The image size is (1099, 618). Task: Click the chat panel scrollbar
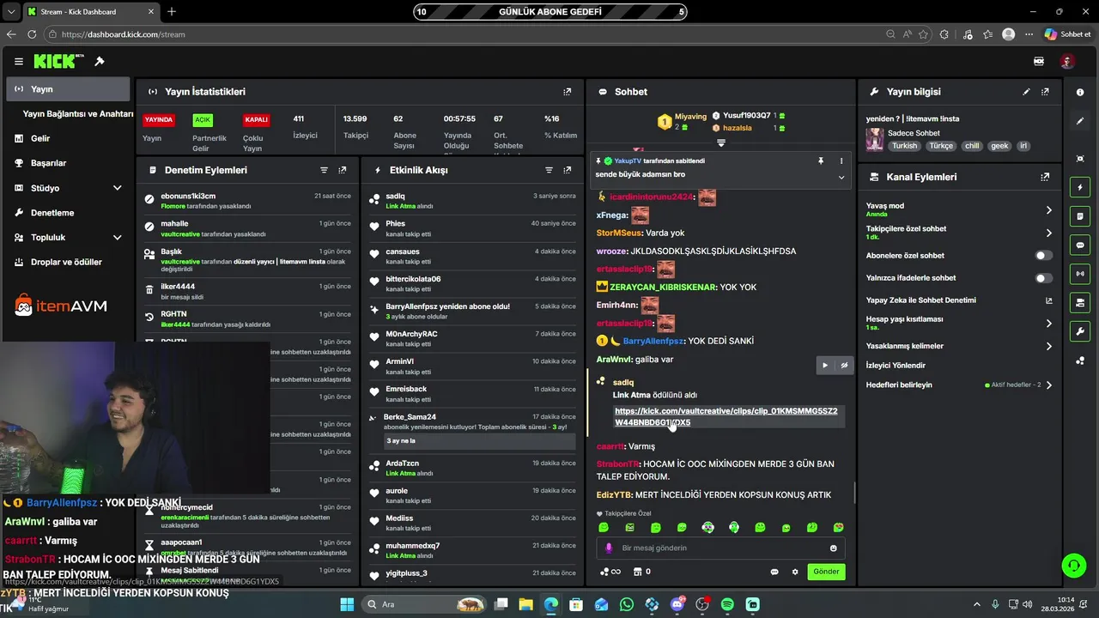[853, 493]
